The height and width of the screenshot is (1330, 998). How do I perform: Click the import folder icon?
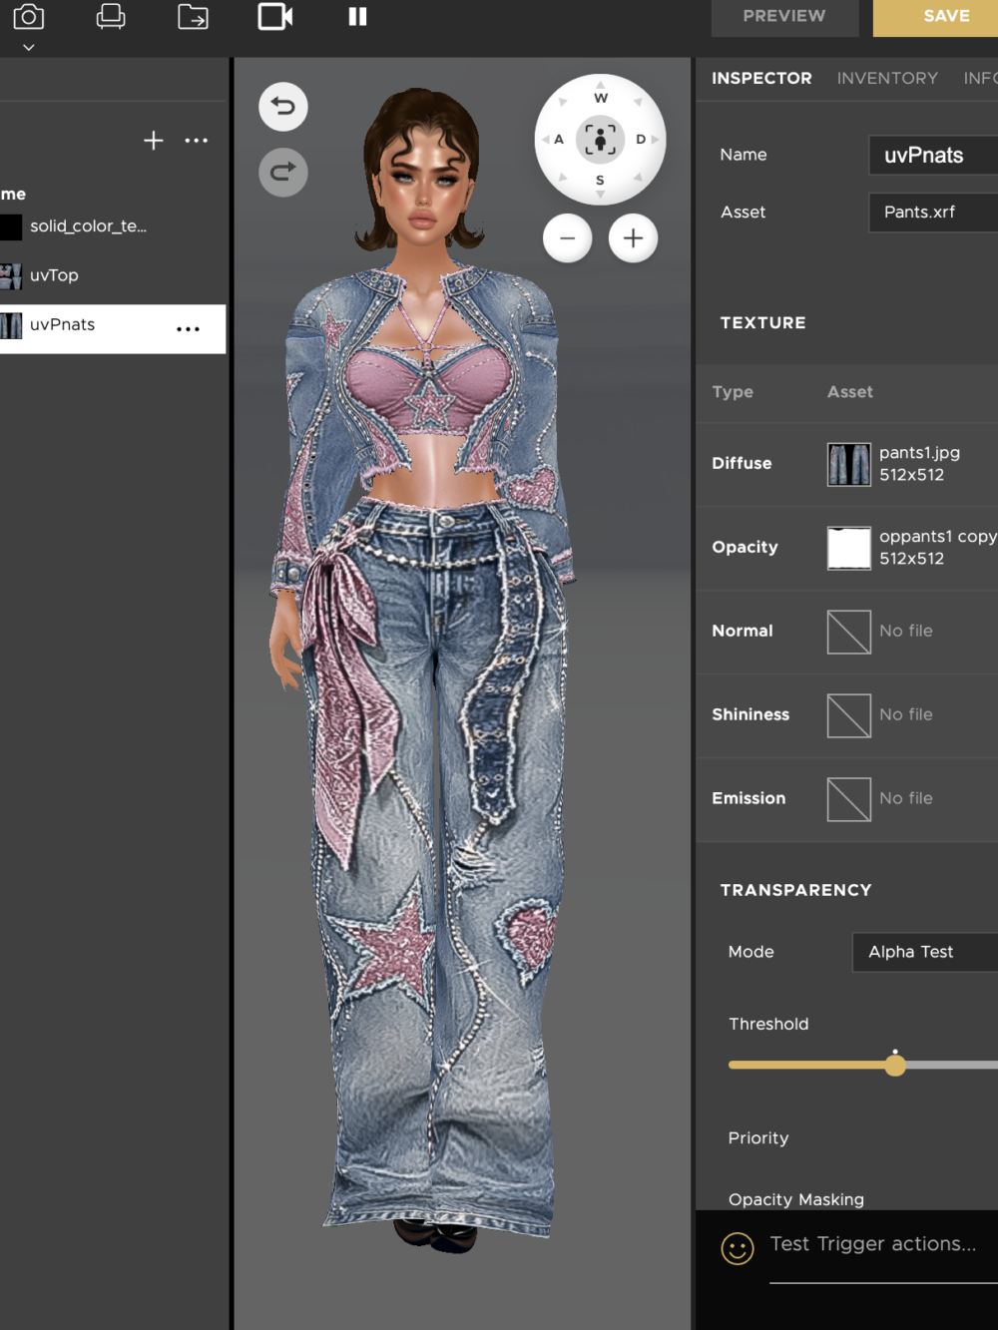pos(193,17)
